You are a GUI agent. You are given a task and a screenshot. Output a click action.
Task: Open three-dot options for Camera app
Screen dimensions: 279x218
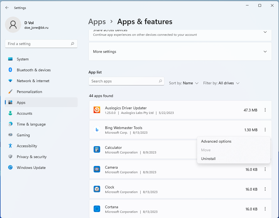pos(265,169)
